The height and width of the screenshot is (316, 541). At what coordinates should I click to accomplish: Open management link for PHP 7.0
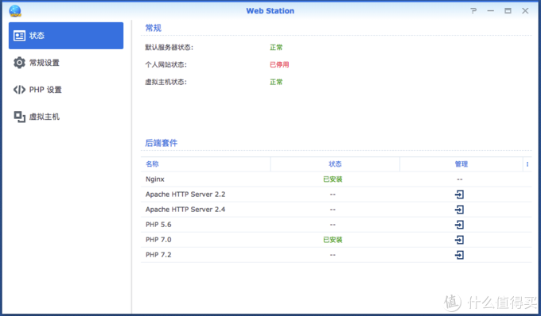click(x=459, y=240)
